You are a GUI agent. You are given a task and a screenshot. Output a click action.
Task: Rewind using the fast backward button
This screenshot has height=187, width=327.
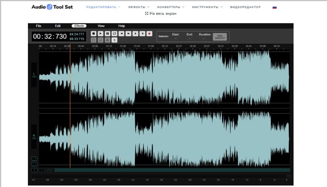(x=122, y=33)
